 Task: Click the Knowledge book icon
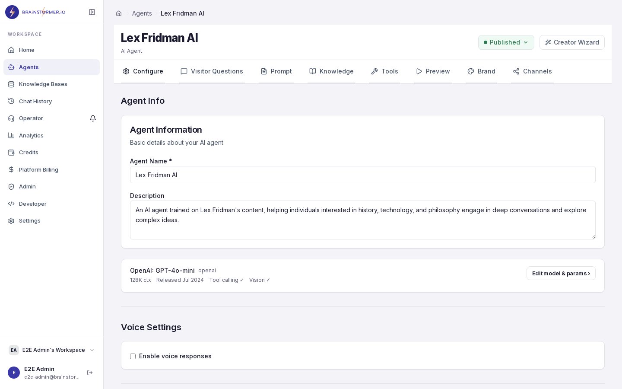click(313, 71)
